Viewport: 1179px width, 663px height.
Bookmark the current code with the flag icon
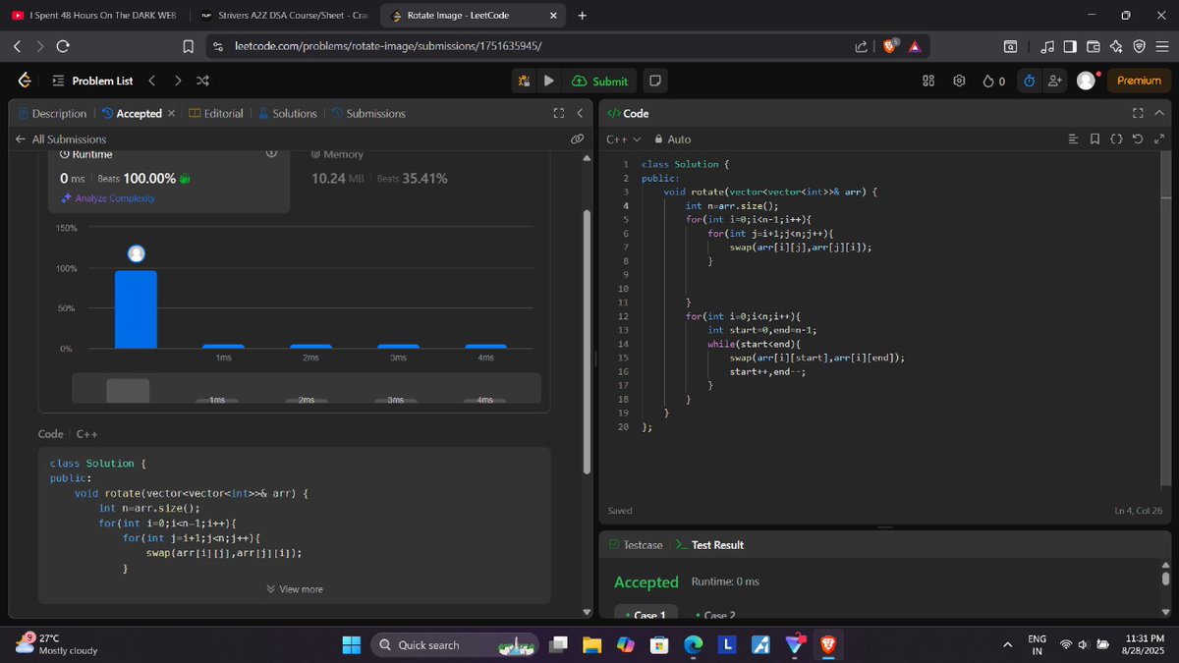tap(1095, 139)
